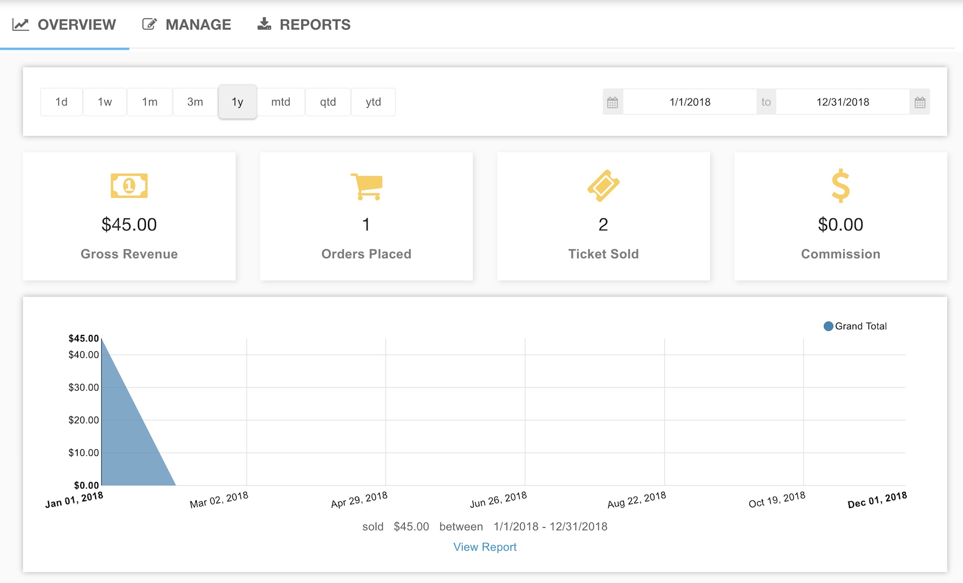Click the Orders Placed label
This screenshot has height=583, width=963.
click(366, 254)
